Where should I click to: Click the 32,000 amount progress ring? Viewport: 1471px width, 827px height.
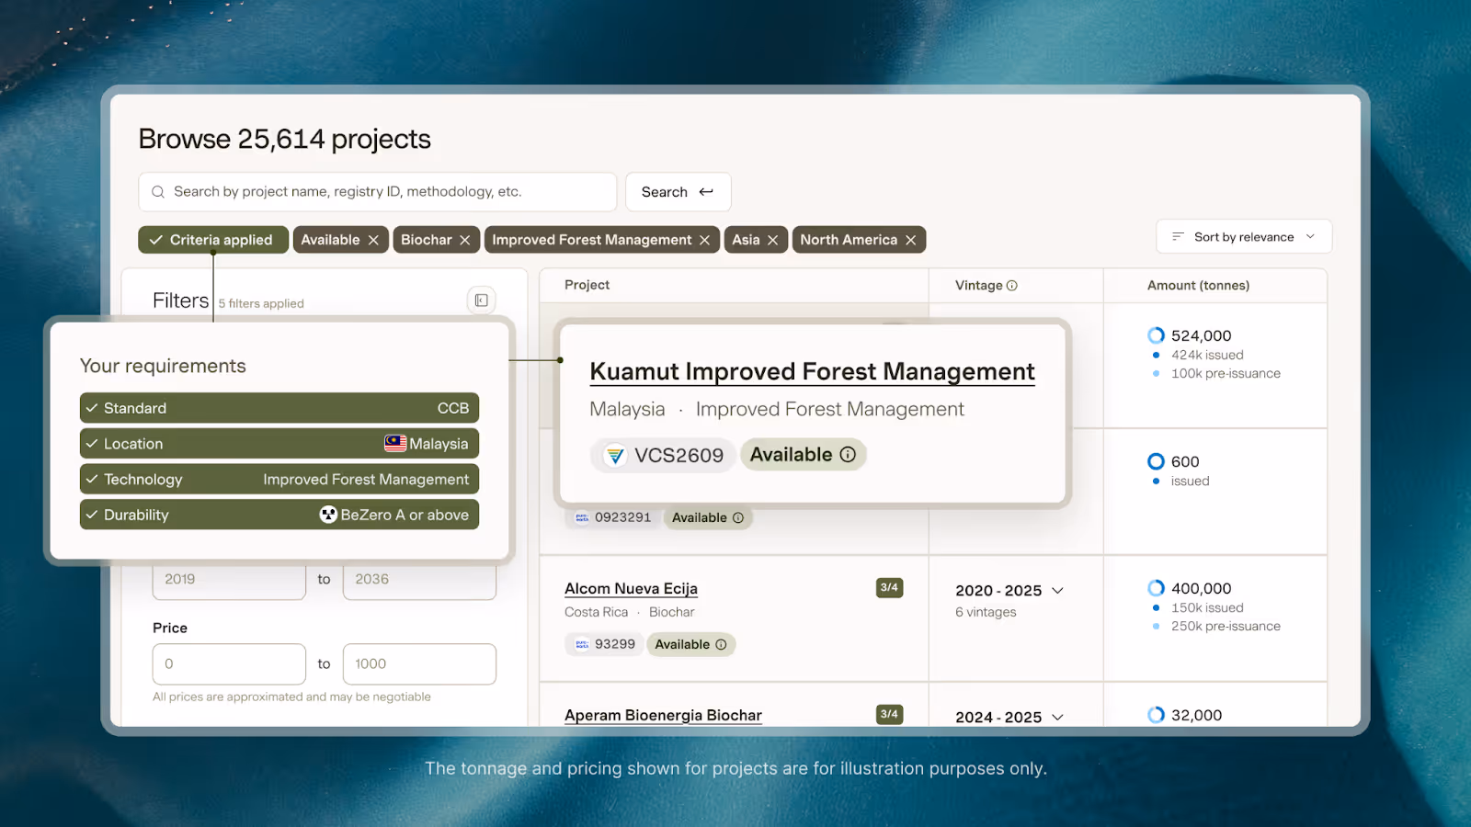pos(1156,715)
